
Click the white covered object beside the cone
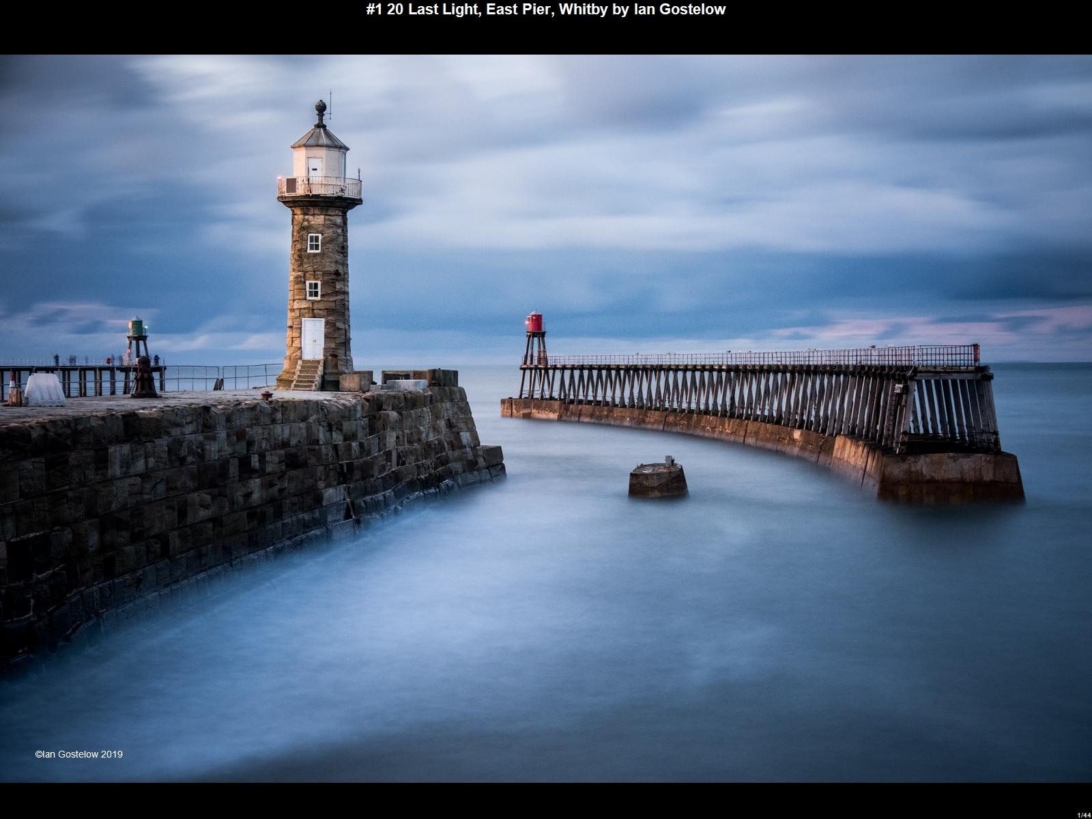coord(44,390)
